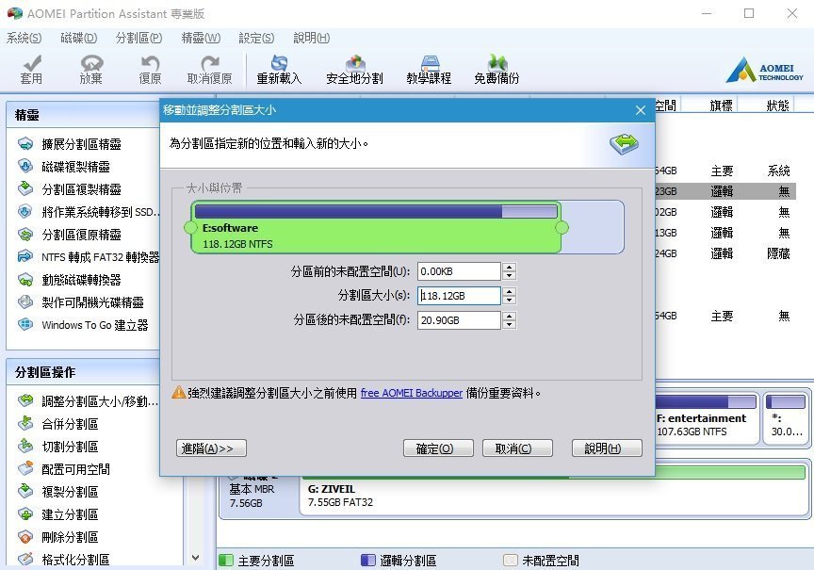
Task: Select the 配置可用空間 operation
Action: (75, 469)
